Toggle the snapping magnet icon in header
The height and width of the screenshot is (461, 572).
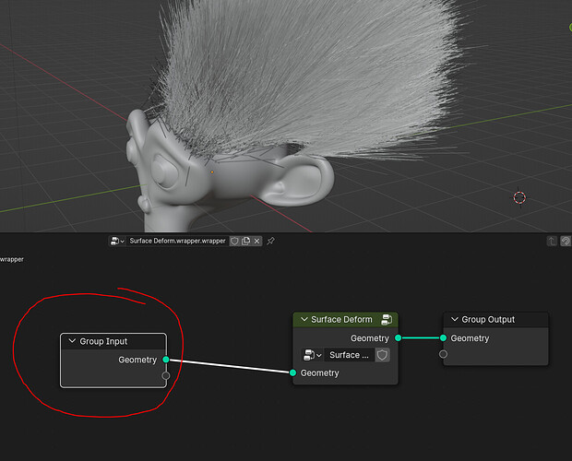[x=566, y=242]
